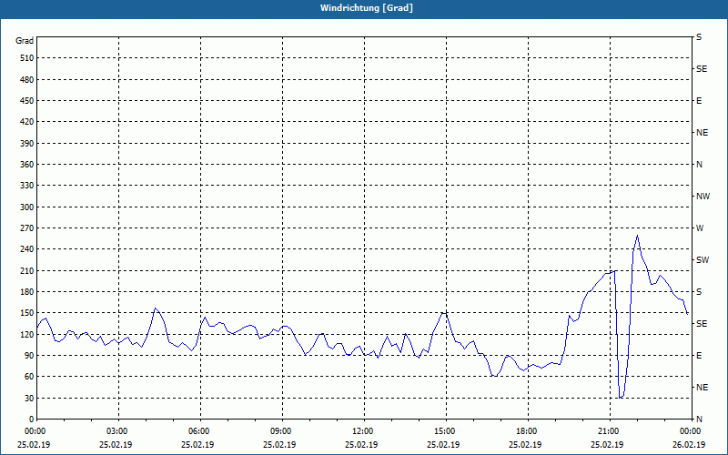The image size is (728, 455).
Task: Click the 0 y-axis value
Action: coord(31,419)
